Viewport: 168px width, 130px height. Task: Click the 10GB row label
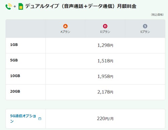coord(15,76)
